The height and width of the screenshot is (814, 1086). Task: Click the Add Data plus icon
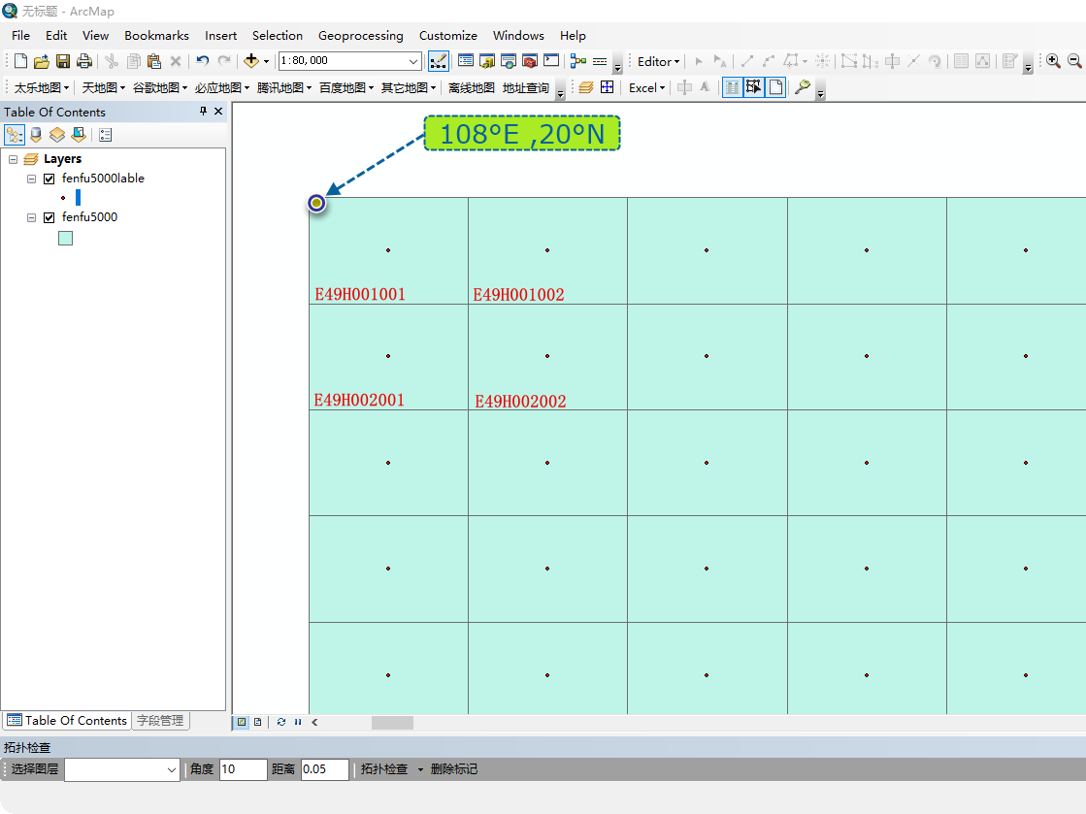[x=251, y=61]
